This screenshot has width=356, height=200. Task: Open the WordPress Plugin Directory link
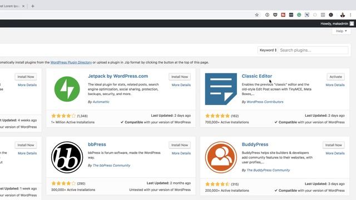(x=71, y=62)
